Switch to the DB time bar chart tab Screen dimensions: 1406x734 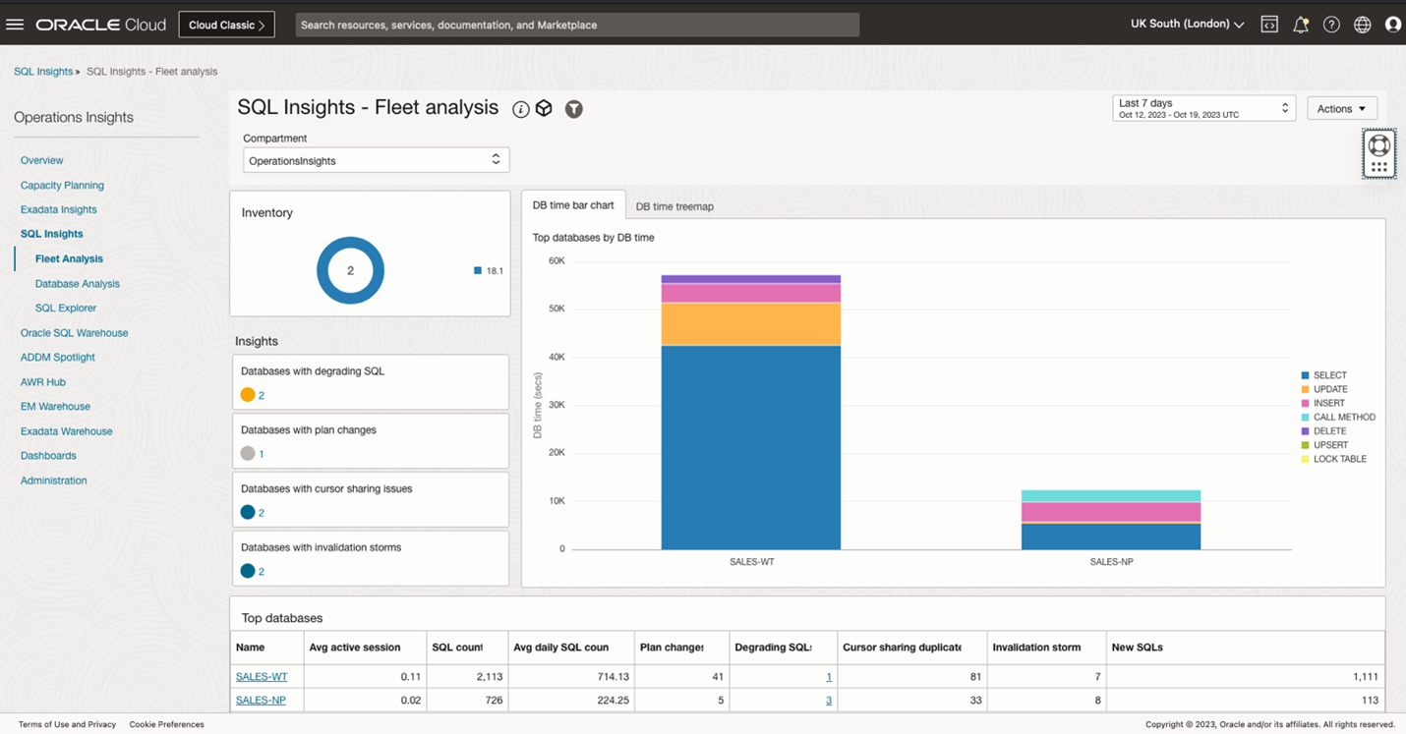tap(573, 205)
